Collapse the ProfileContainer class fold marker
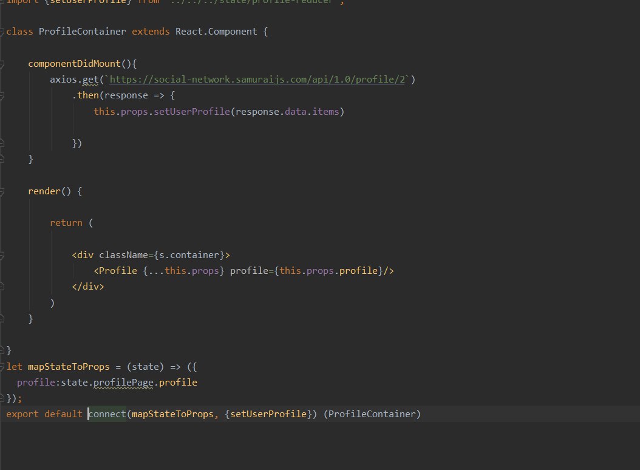The width and height of the screenshot is (640, 470). (2, 32)
